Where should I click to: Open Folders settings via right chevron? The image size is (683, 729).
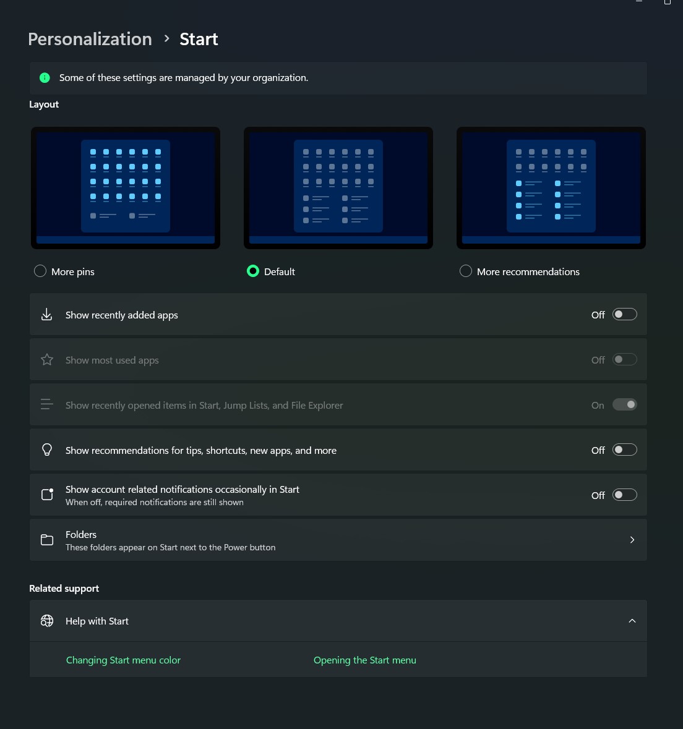tap(632, 540)
